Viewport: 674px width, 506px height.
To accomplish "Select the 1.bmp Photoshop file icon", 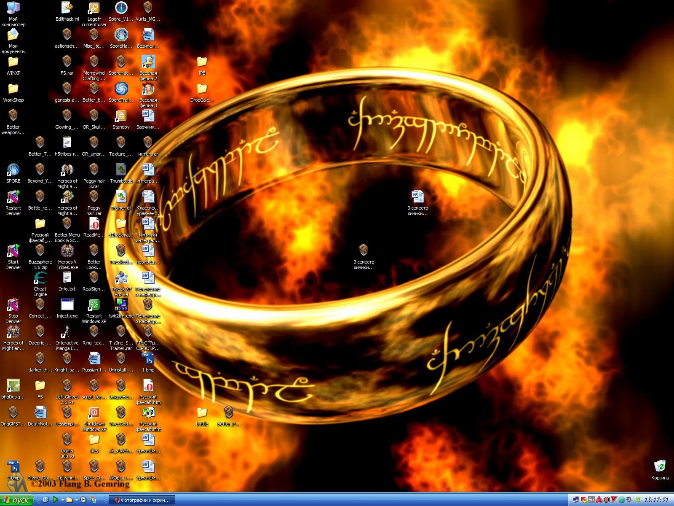I will click(x=148, y=362).
